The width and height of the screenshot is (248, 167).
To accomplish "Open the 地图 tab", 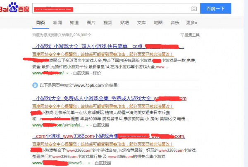I will (158, 23).
